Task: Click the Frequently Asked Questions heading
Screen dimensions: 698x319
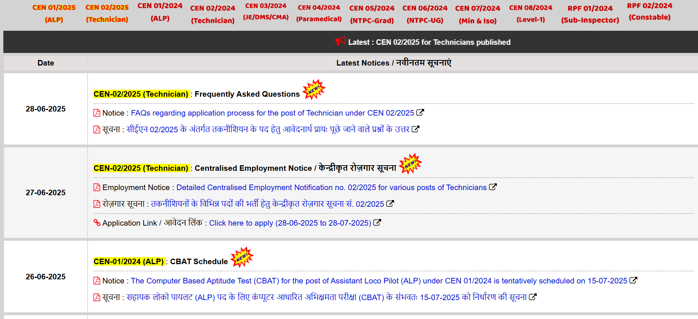Action: click(x=247, y=94)
